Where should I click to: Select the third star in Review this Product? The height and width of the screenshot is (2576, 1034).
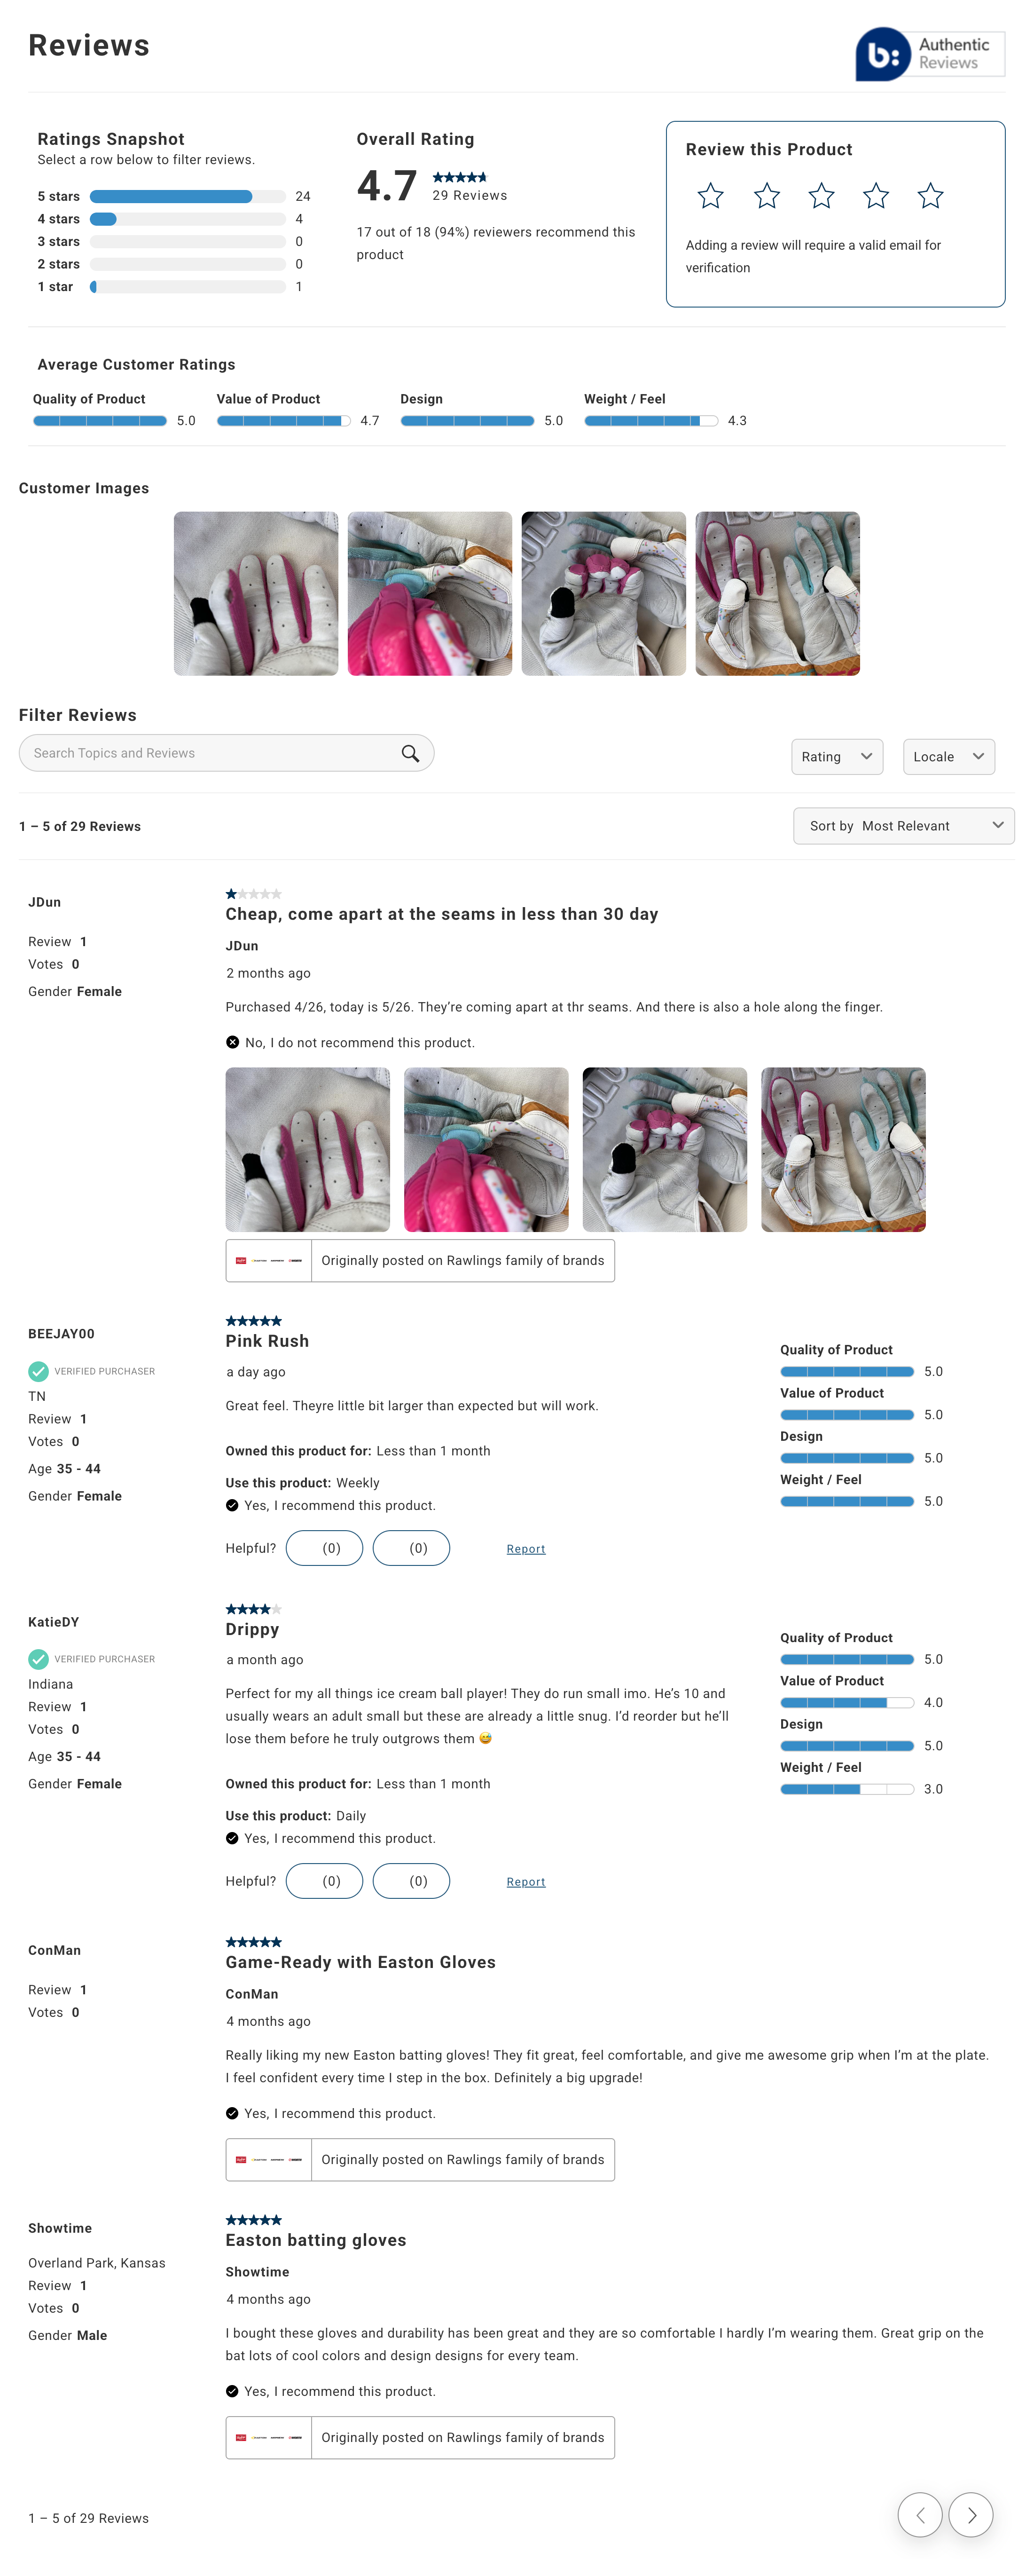821,196
